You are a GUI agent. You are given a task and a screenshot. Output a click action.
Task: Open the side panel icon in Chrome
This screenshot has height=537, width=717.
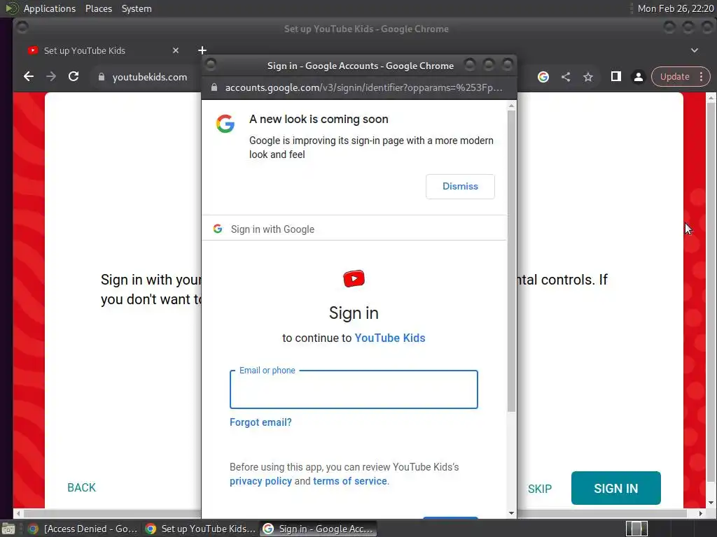click(616, 77)
